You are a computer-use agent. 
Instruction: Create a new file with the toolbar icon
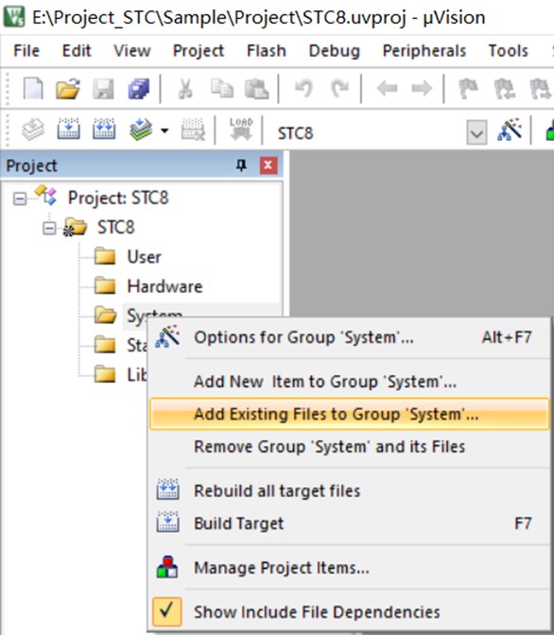click(x=33, y=88)
